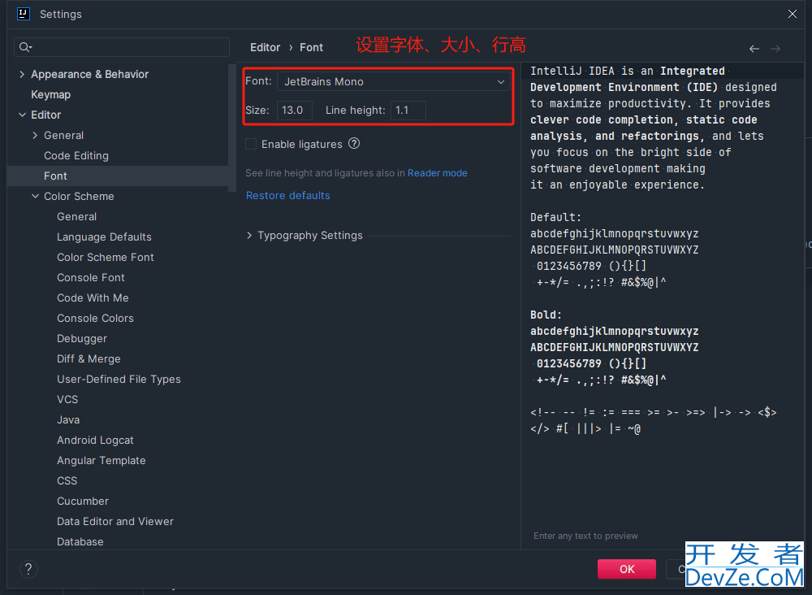This screenshot has width=812, height=595.
Task: Select Keymap in settings tree
Action: 50,94
